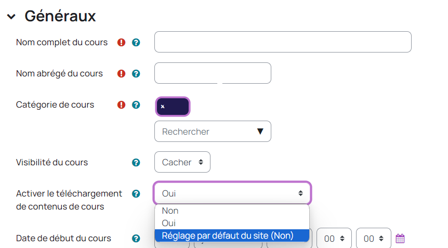
Task: Open help for Nom abrégé du cours
Action: [136, 74]
